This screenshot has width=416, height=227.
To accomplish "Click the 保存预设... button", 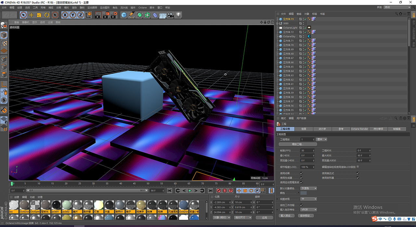I will click(x=306, y=216).
